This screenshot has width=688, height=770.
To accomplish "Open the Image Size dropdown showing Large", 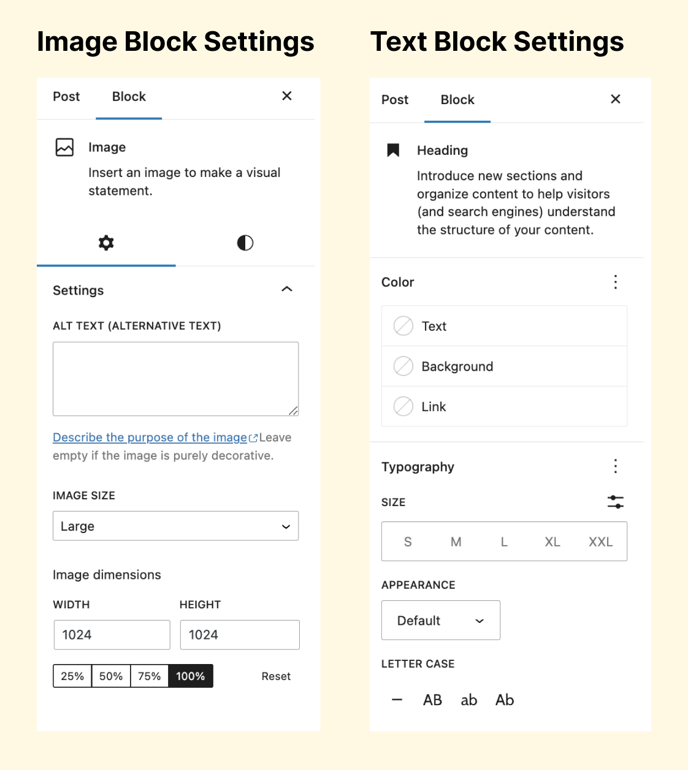I will [x=175, y=526].
